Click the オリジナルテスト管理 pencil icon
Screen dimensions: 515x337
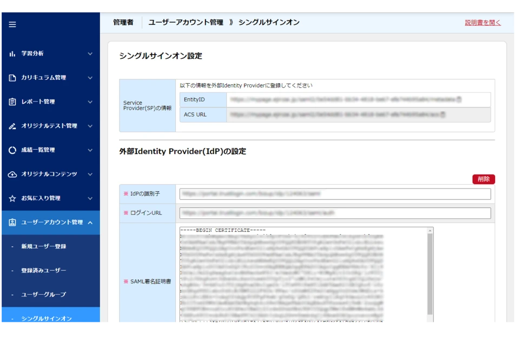[12, 126]
